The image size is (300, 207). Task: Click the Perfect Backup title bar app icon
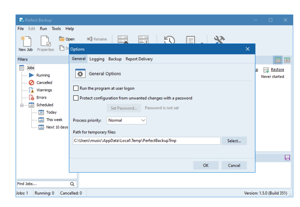tap(21, 20)
